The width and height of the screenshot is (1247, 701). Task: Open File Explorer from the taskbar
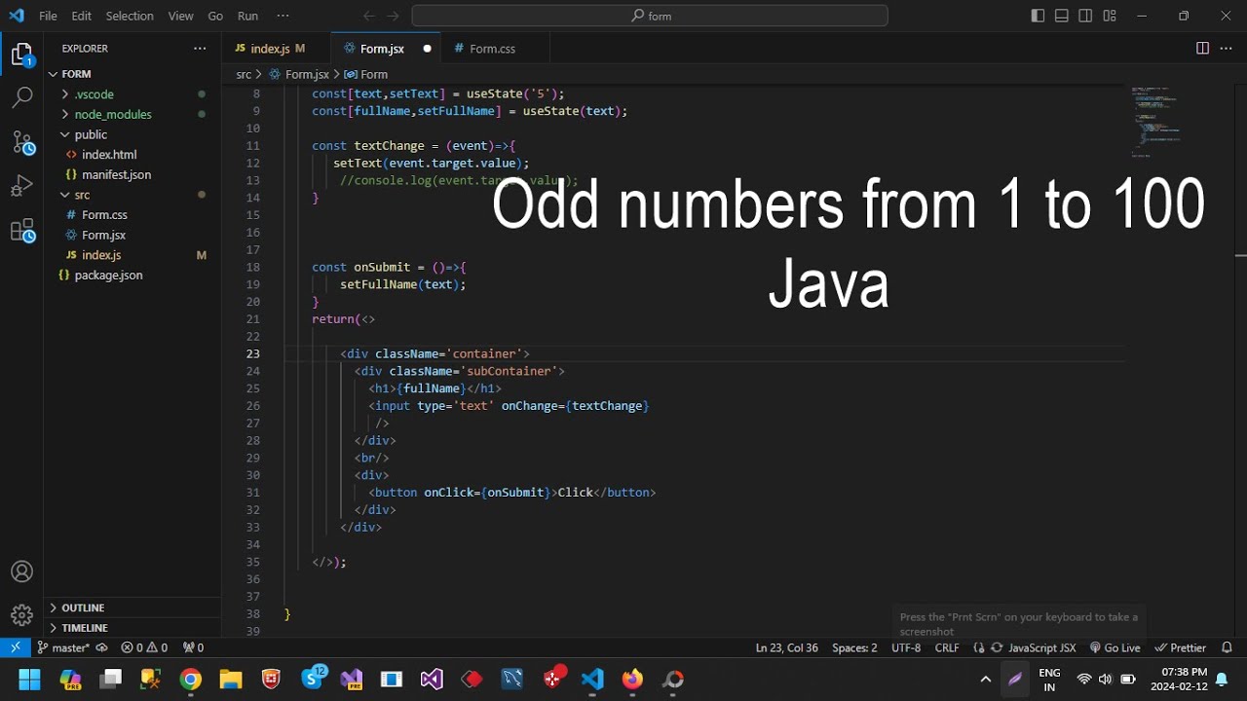click(230, 679)
